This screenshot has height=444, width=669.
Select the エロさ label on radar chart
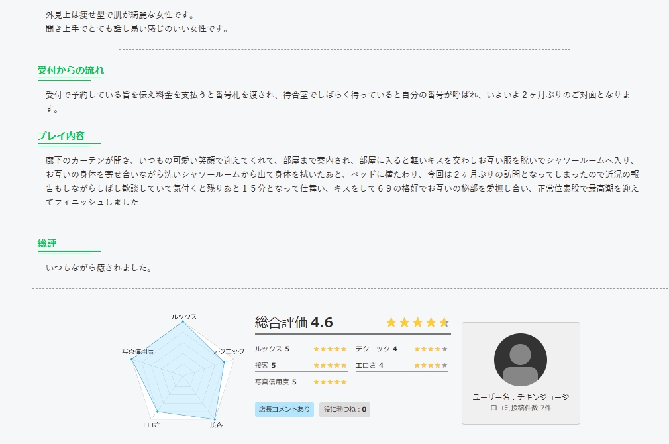150,425
